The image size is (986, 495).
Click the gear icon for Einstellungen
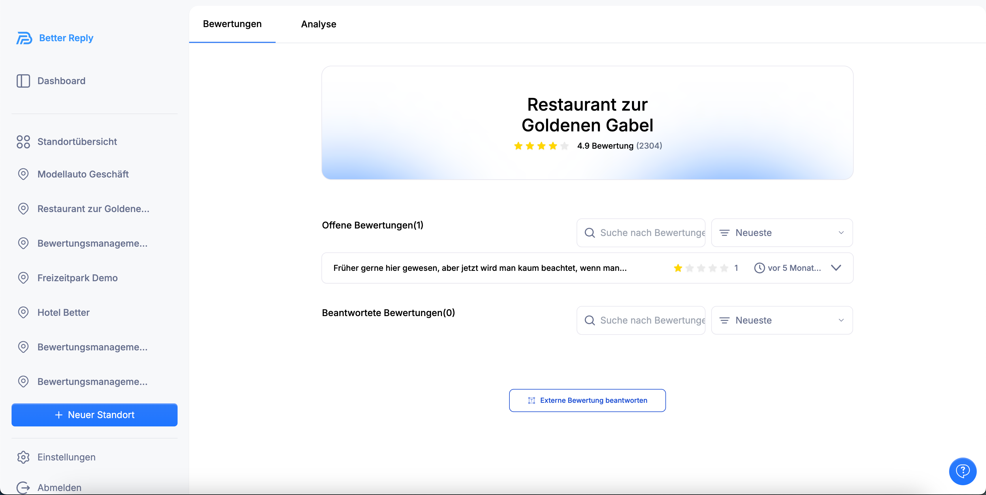(23, 457)
